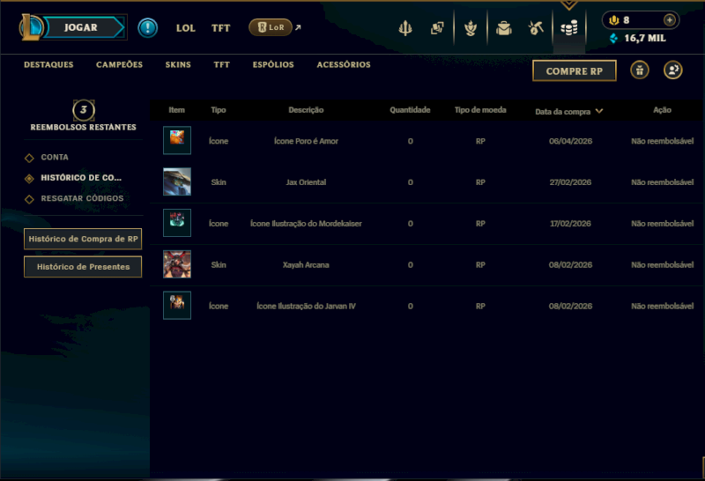This screenshot has height=481, width=705.
Task: Click the LoR external link arrow
Action: [298, 27]
